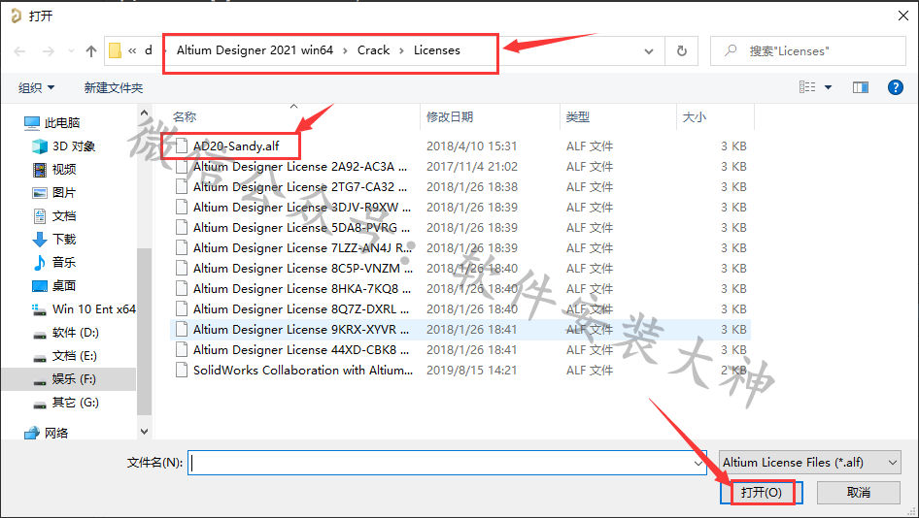Go back with the left arrow
This screenshot has height=518, width=919.
tap(20, 51)
